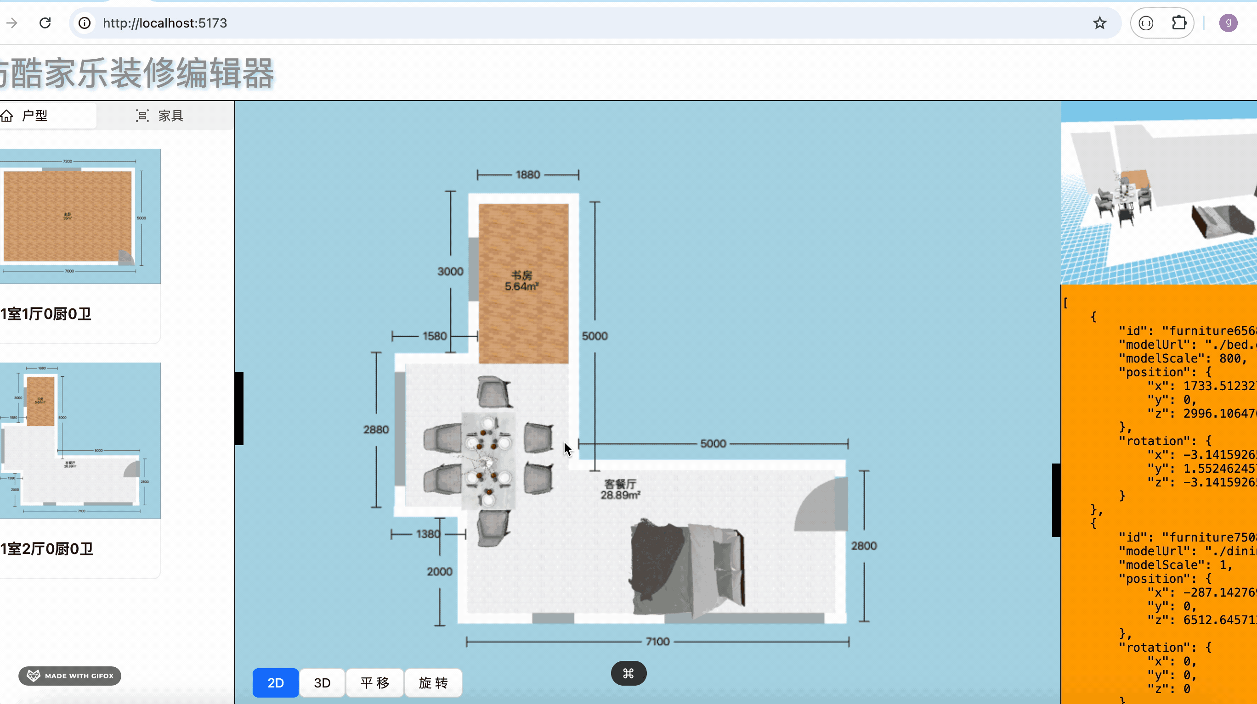Viewport: 1257px width, 704px height.
Task: Select the 1室2厅0厨0卫 floor plan thumbnail
Action: tap(80, 440)
